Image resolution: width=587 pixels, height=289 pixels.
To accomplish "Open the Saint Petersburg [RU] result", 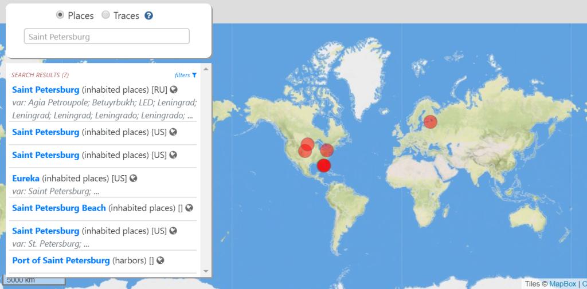I will click(x=45, y=89).
